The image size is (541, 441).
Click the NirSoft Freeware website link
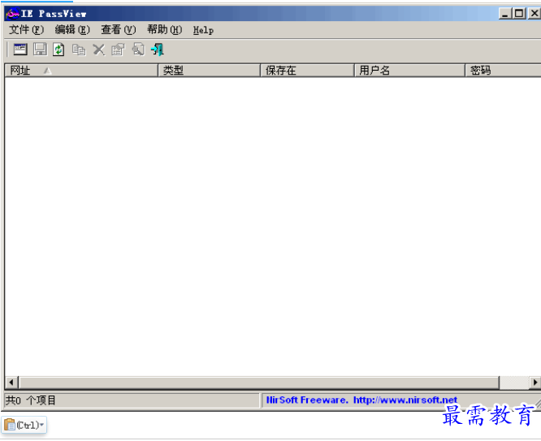361,400
